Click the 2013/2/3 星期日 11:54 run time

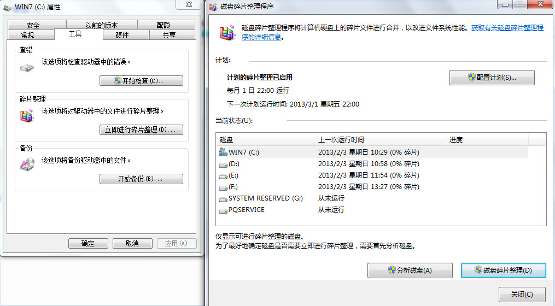[x=369, y=175]
